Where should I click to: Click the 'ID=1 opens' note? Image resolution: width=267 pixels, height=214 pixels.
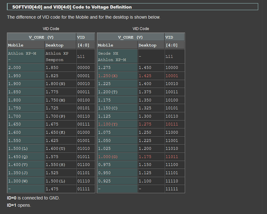(19, 205)
